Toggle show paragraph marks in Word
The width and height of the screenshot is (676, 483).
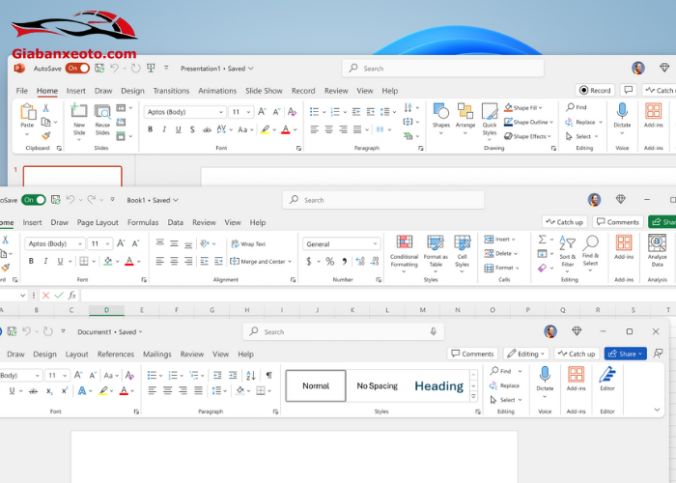pos(268,375)
